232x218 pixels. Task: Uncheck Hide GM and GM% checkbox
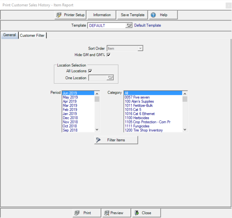coord(108,55)
